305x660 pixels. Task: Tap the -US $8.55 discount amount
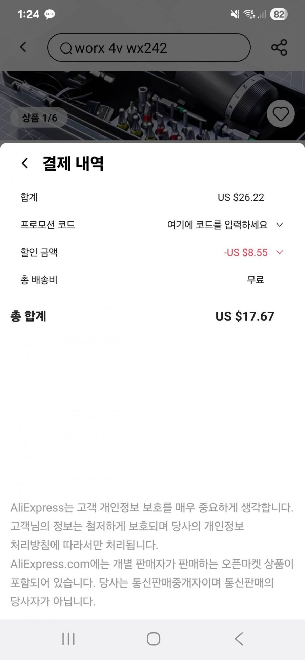pos(246,252)
